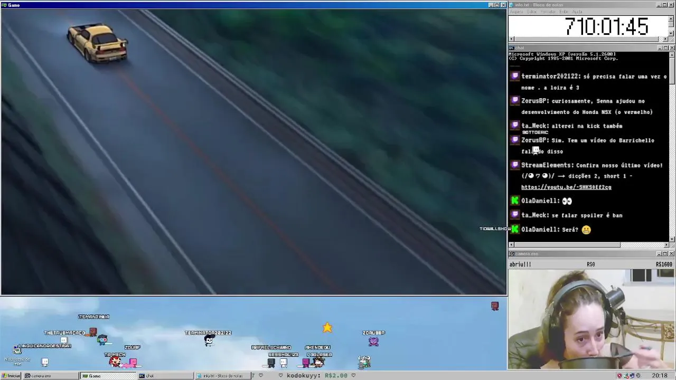Click the abriu!!! label in camera.exe

point(520,264)
